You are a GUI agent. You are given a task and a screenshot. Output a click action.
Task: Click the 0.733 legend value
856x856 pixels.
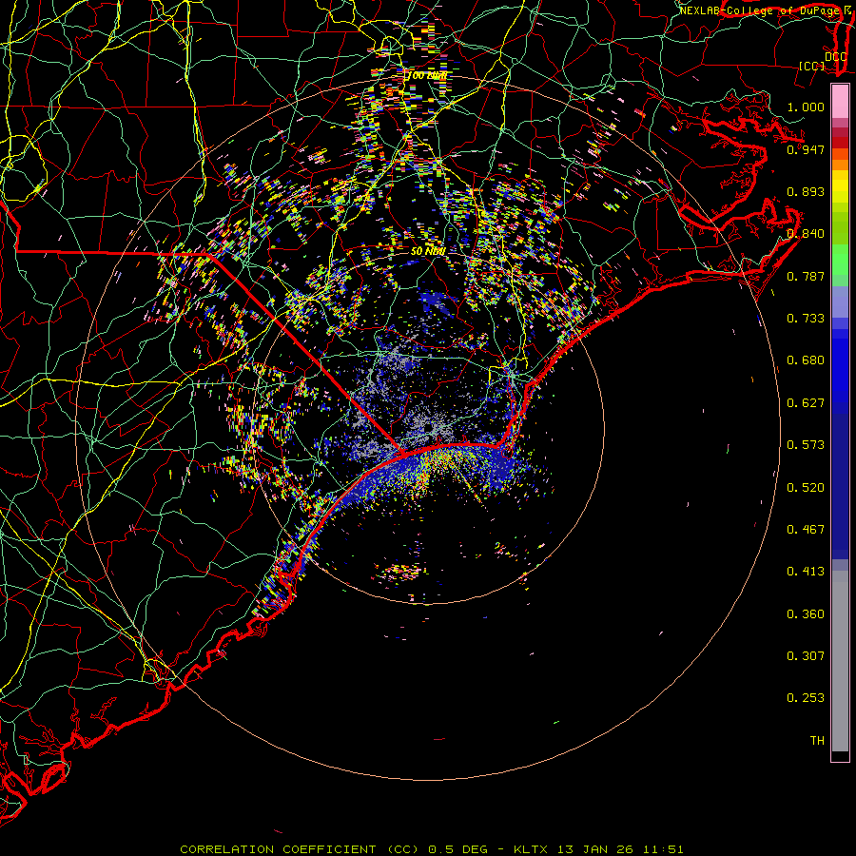click(806, 319)
